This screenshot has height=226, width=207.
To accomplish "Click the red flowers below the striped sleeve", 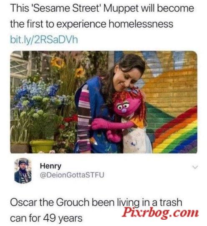I will [x=70, y=119].
